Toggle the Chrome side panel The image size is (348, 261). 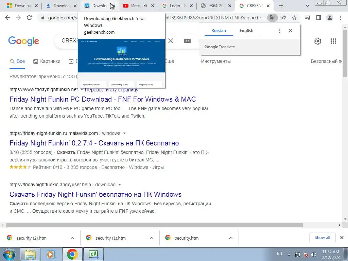point(319,18)
